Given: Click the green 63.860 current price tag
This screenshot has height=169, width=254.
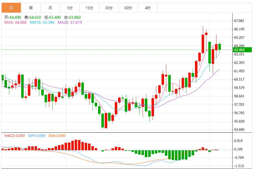Looking at the screenshot, I should [x=242, y=50].
